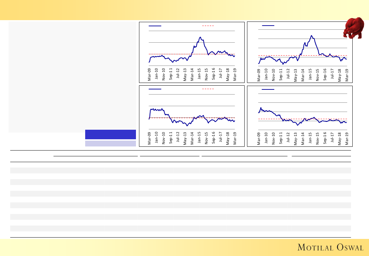Select the dark blue rectangle bar
The height and width of the screenshot is (256, 369).
pyautogui.click(x=110, y=134)
